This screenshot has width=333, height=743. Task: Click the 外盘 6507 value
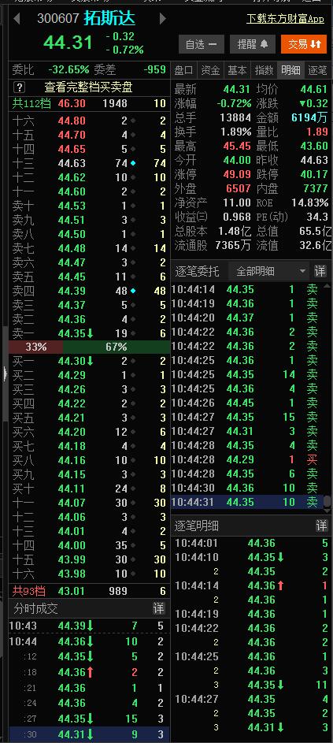pyautogui.click(x=239, y=188)
